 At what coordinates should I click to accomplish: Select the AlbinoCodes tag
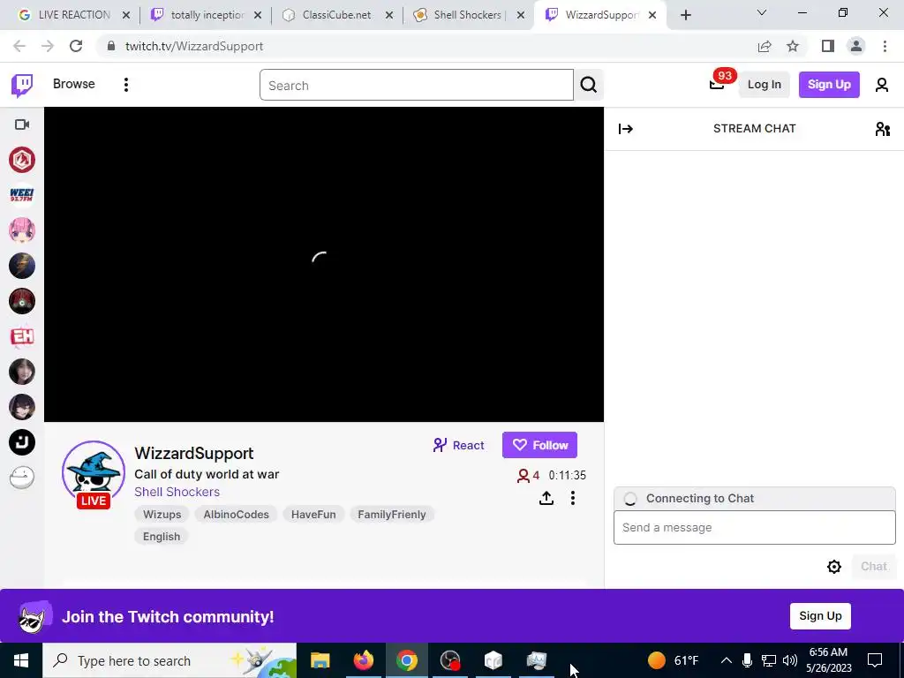[x=236, y=515]
